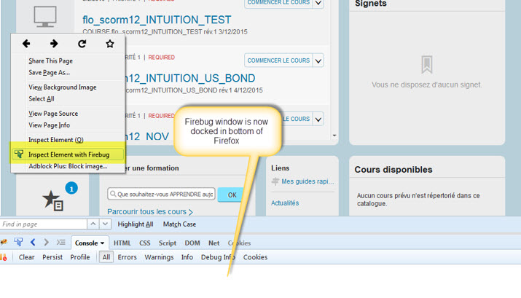Select the Debug Info console filter

(218, 257)
